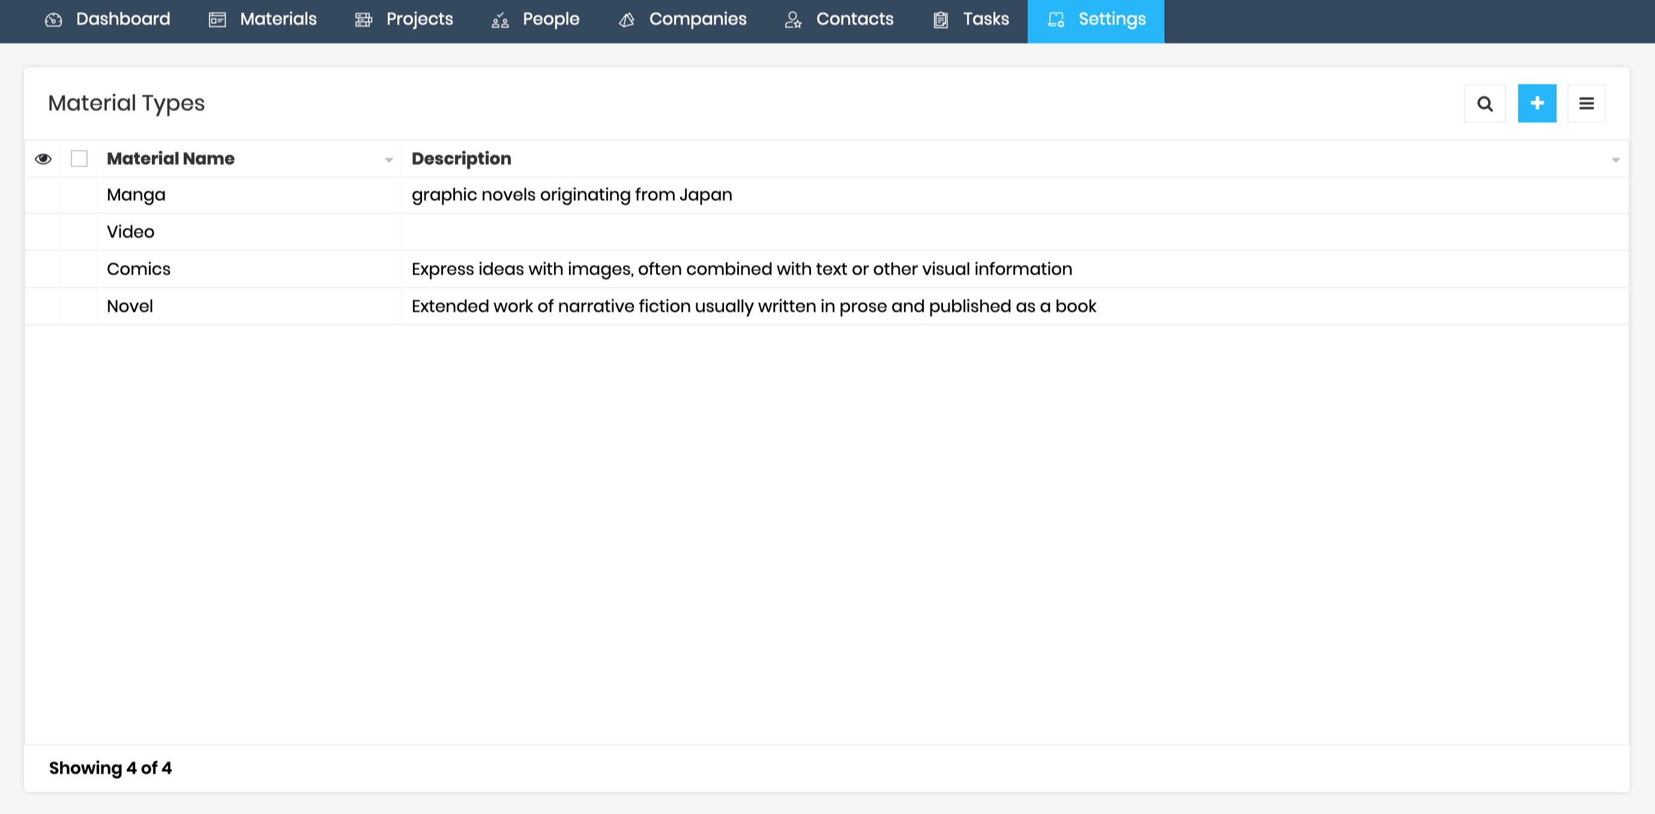Image resolution: width=1655 pixels, height=814 pixels.
Task: Add new material type with plus button
Action: point(1537,103)
